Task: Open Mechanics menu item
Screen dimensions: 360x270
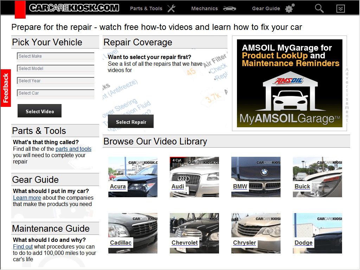Action: [x=204, y=9]
